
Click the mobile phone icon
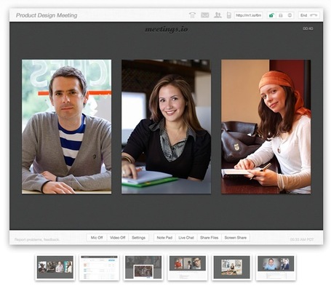pyautogui.click(x=228, y=15)
